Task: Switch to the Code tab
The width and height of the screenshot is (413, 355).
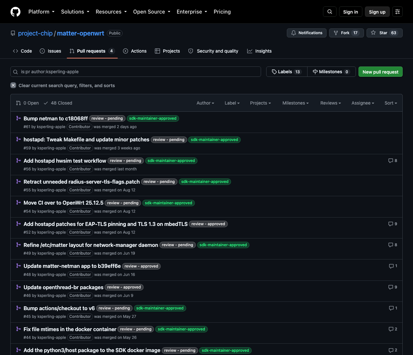Action: (22, 51)
